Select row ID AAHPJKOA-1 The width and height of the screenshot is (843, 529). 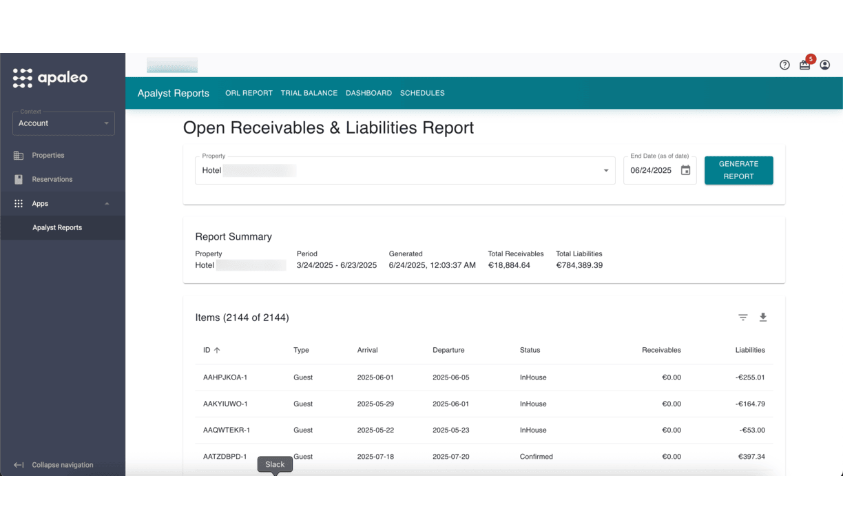[x=225, y=377]
